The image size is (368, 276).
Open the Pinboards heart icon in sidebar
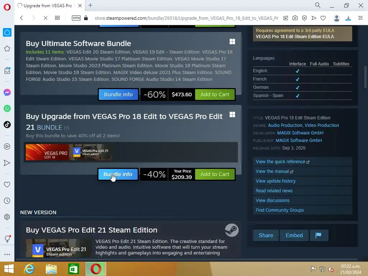coord(7,184)
